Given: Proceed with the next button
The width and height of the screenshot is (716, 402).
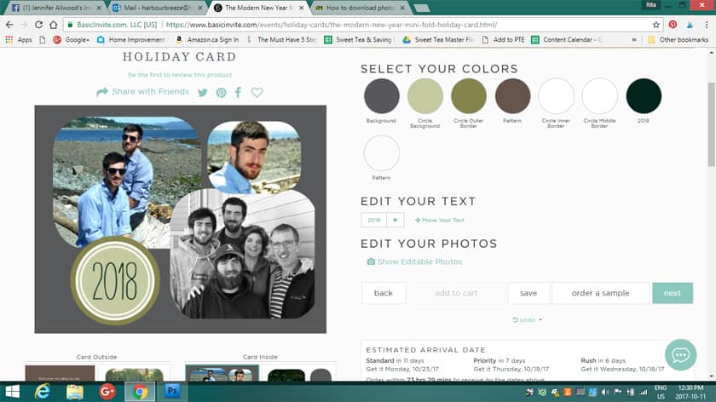Looking at the screenshot, I should coord(673,293).
